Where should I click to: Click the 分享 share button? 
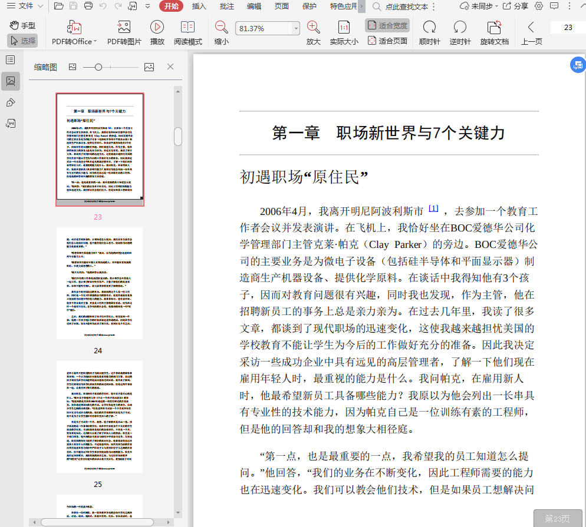pyautogui.click(x=515, y=6)
